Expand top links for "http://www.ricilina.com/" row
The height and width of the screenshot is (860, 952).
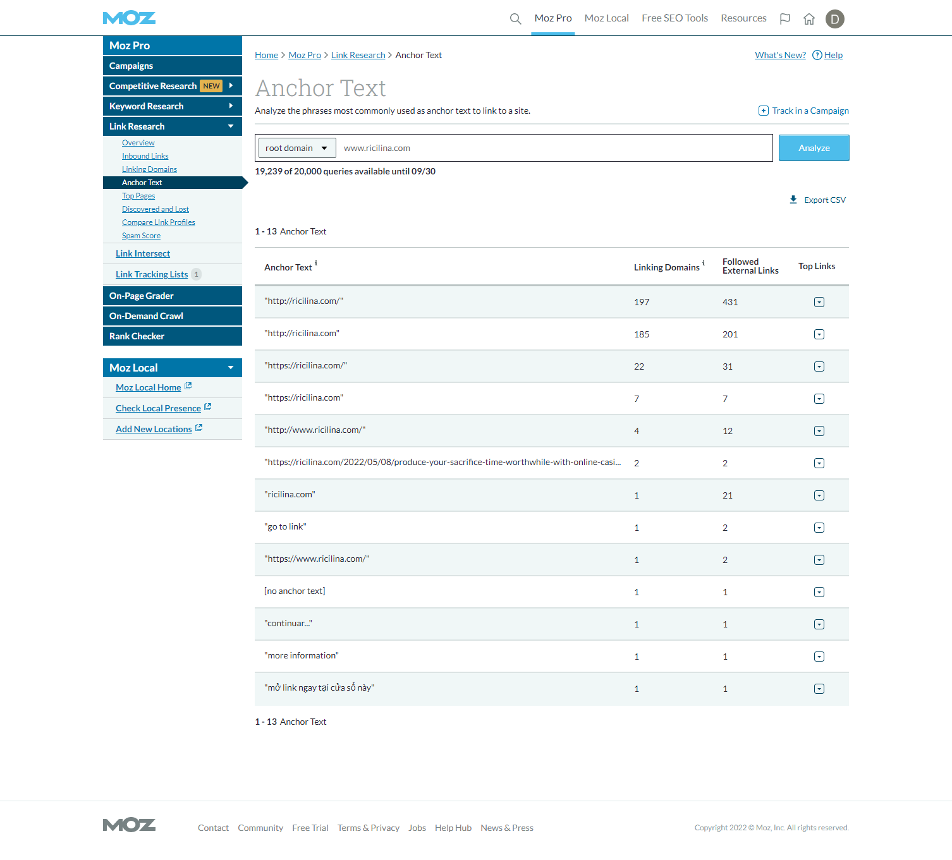tap(819, 431)
